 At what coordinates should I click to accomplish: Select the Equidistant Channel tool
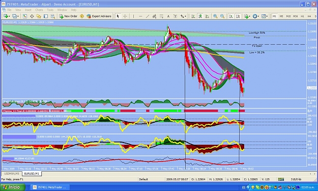coord(154,16)
